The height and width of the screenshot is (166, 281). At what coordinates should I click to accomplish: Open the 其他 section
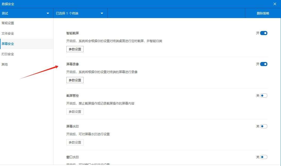5,64
